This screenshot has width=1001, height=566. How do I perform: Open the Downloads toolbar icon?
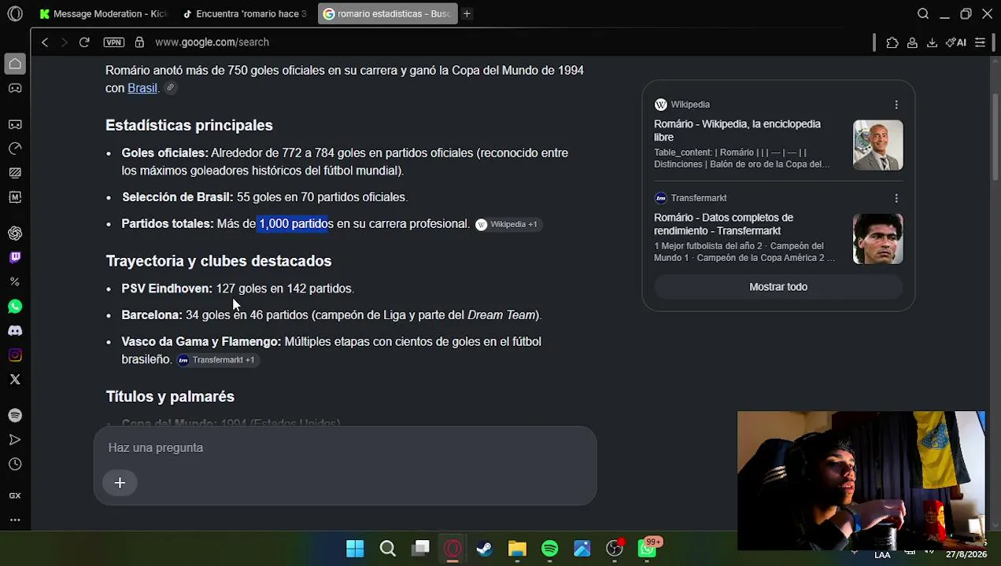[x=932, y=42]
